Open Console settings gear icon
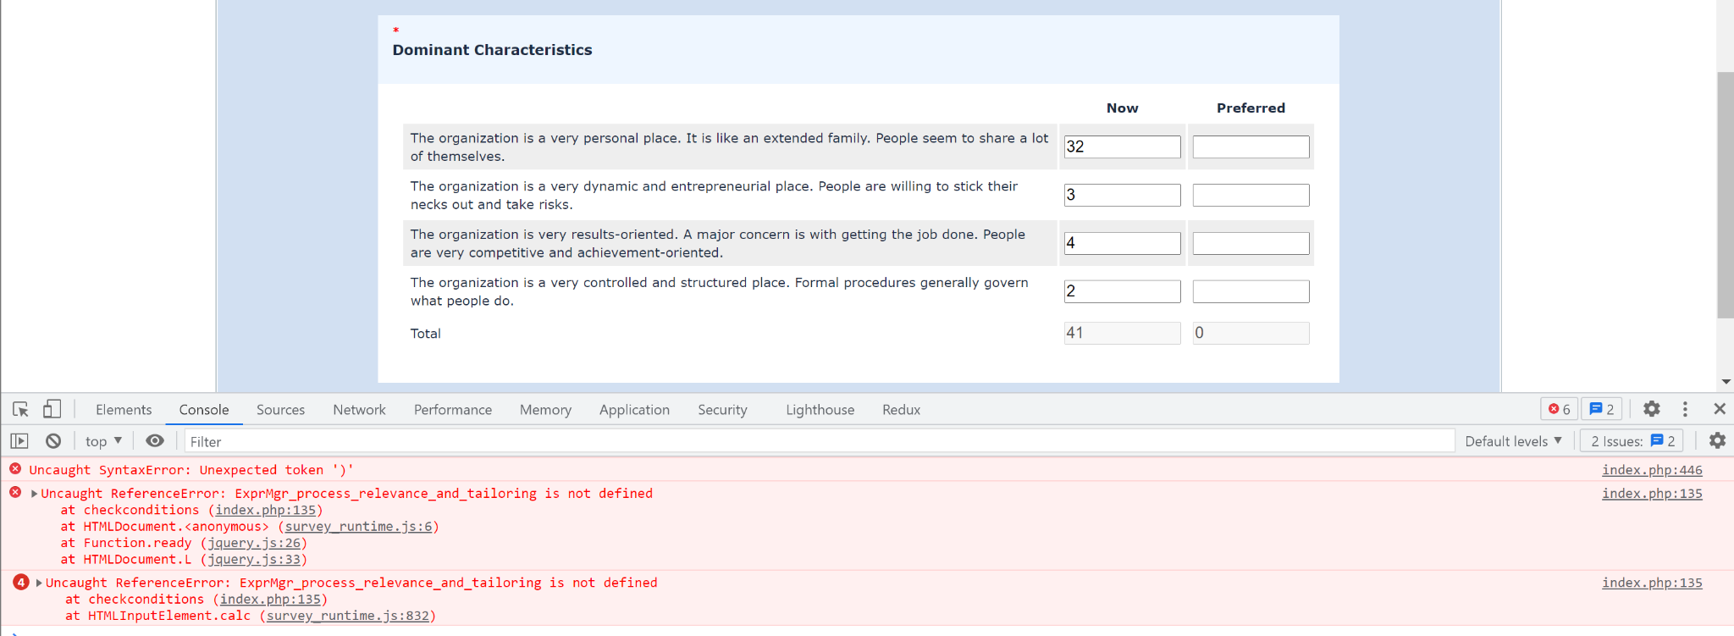 coord(1717,441)
